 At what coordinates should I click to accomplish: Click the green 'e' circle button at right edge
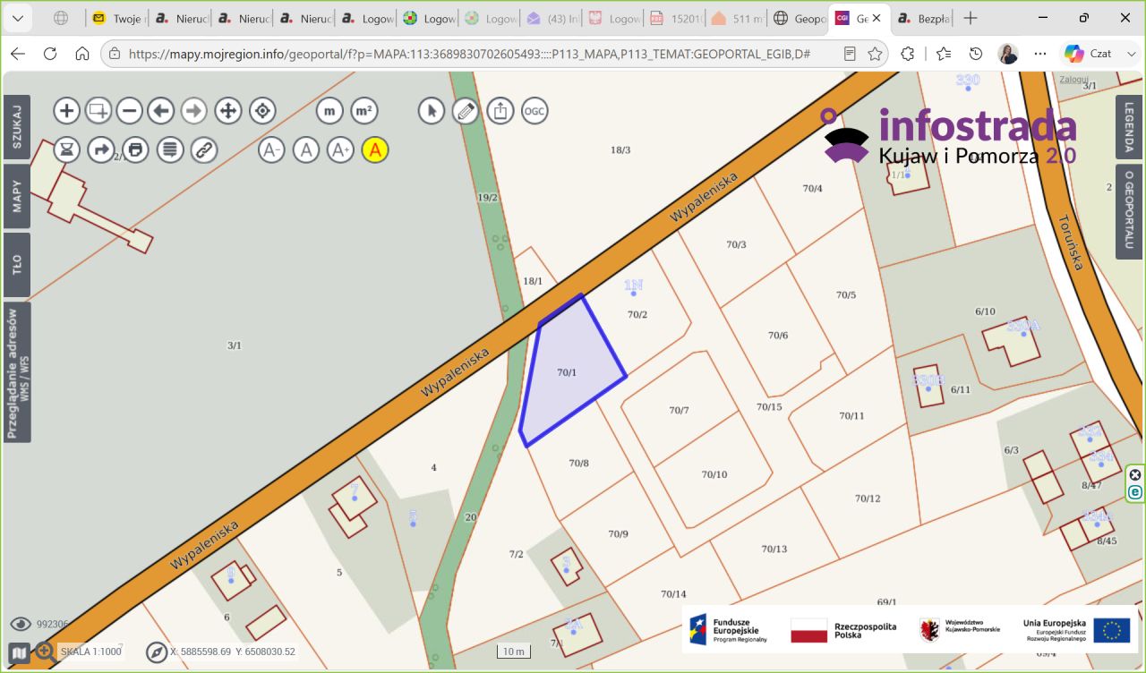(1135, 492)
